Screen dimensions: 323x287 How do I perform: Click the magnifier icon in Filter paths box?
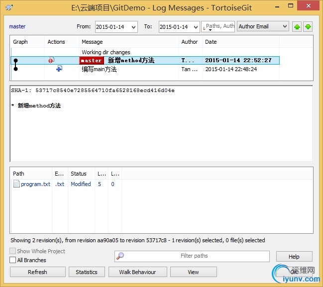point(120,256)
